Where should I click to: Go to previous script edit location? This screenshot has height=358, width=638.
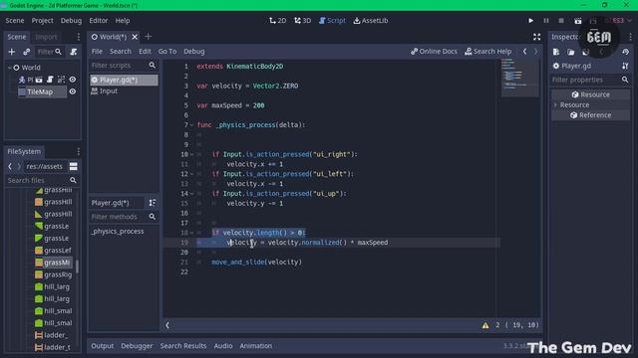525,52
